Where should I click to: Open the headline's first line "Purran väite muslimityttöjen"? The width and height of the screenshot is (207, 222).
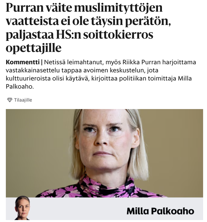84,8
